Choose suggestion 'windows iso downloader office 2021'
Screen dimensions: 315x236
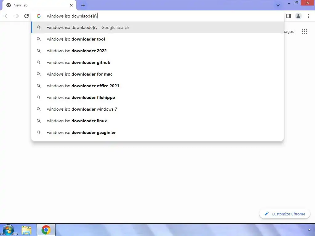[x=157, y=86]
